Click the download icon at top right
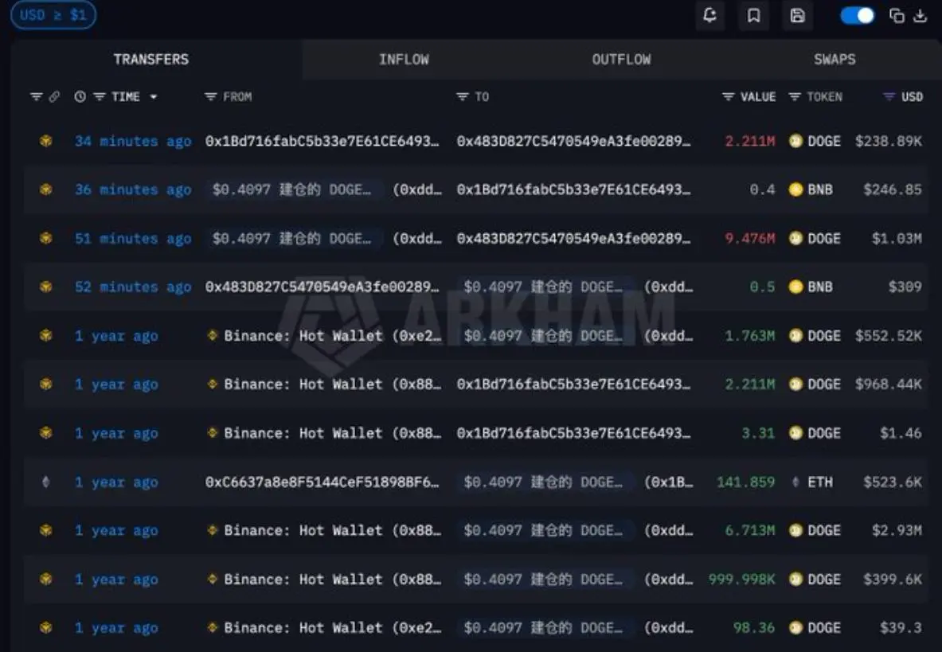The image size is (942, 652). click(x=921, y=16)
